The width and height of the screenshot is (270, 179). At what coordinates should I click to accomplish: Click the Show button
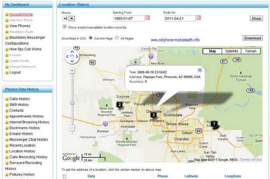pos(256,19)
